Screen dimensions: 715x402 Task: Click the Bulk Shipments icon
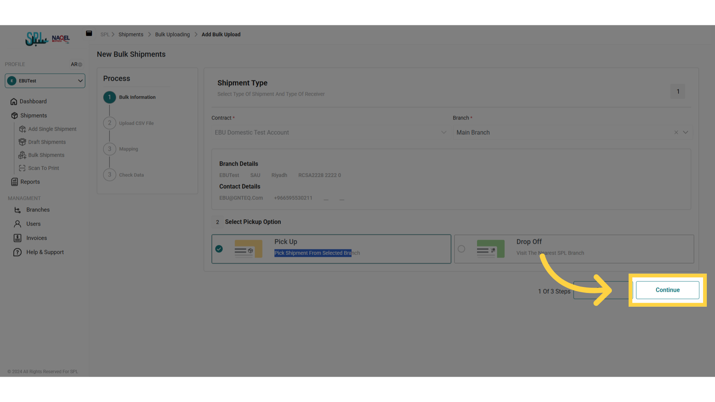point(22,155)
